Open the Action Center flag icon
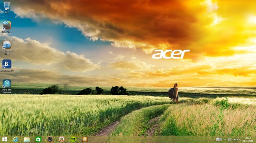 click(230, 139)
